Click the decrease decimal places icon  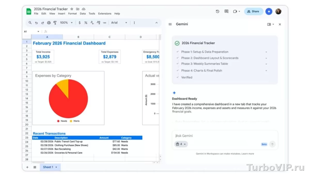(92, 23)
